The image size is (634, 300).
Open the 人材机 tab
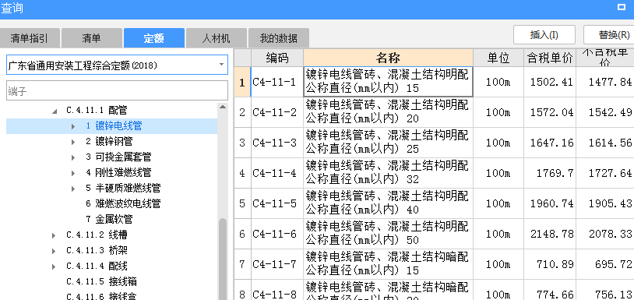click(x=217, y=38)
